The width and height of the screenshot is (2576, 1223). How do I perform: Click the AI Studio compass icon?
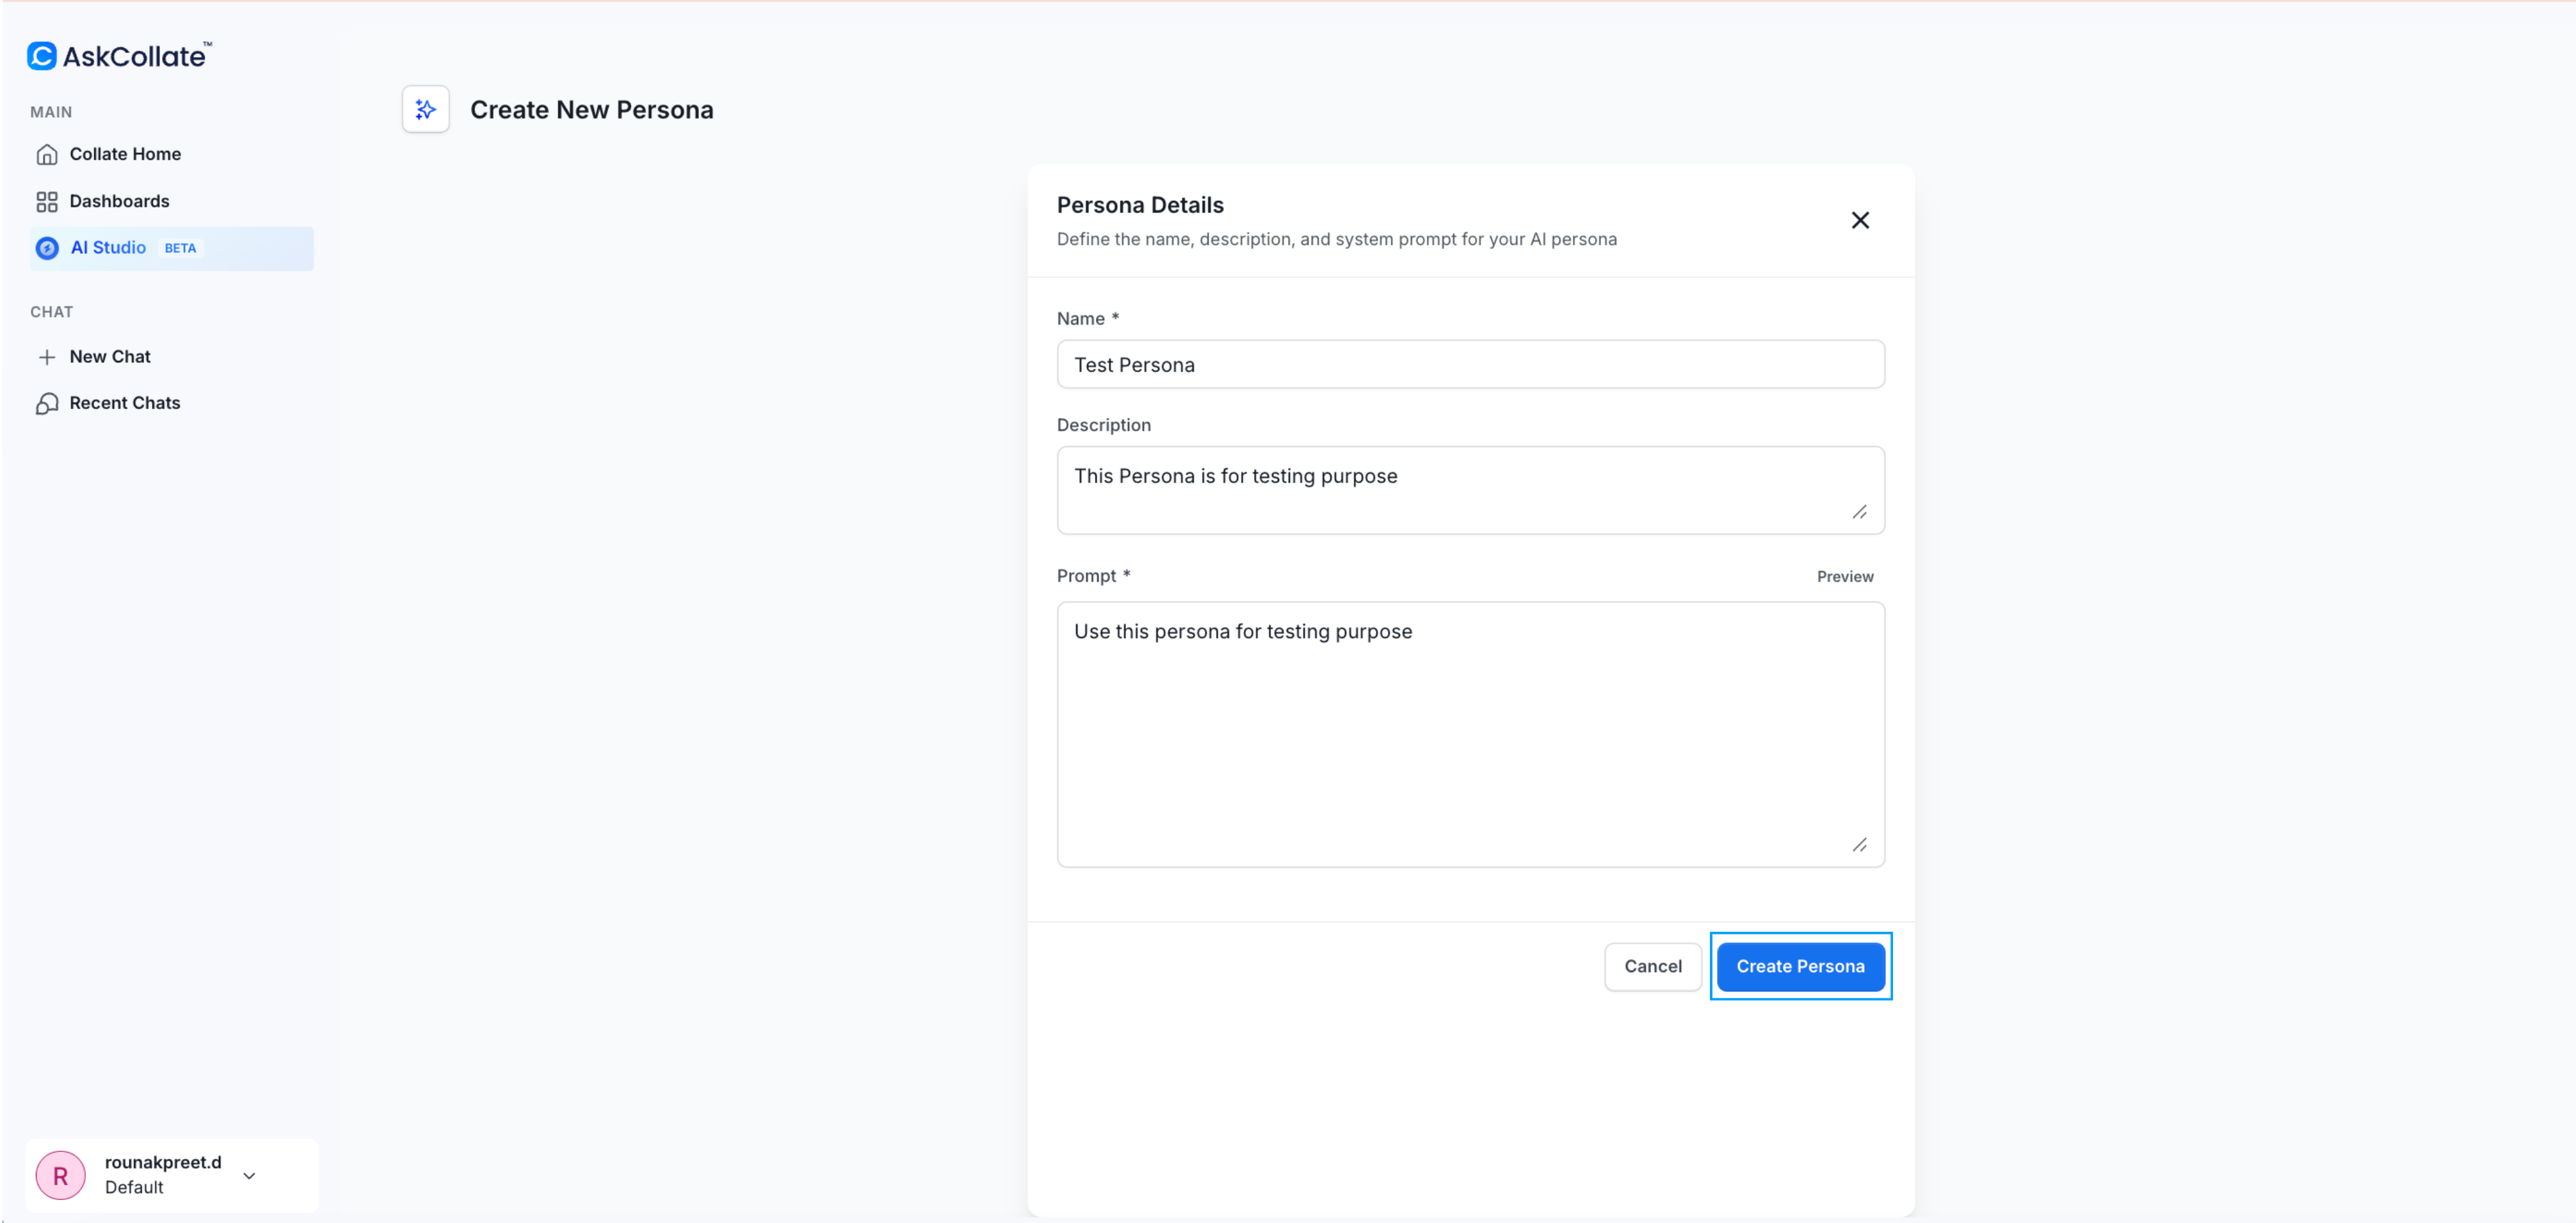47,248
